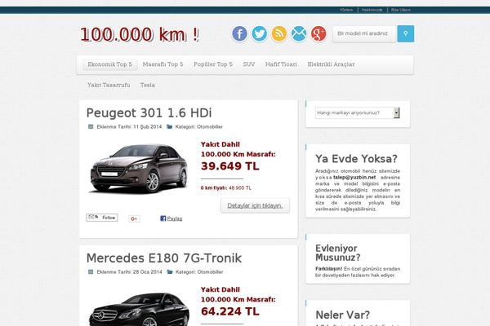Click the talep@yuzbin.net email address

(x=354, y=177)
